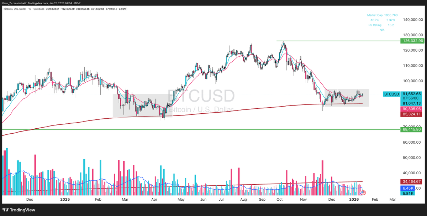
Task: Click the US flag economic event marker
Action: (x=363, y=193)
